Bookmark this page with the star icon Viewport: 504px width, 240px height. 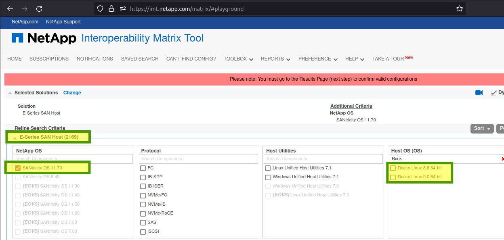point(459,8)
